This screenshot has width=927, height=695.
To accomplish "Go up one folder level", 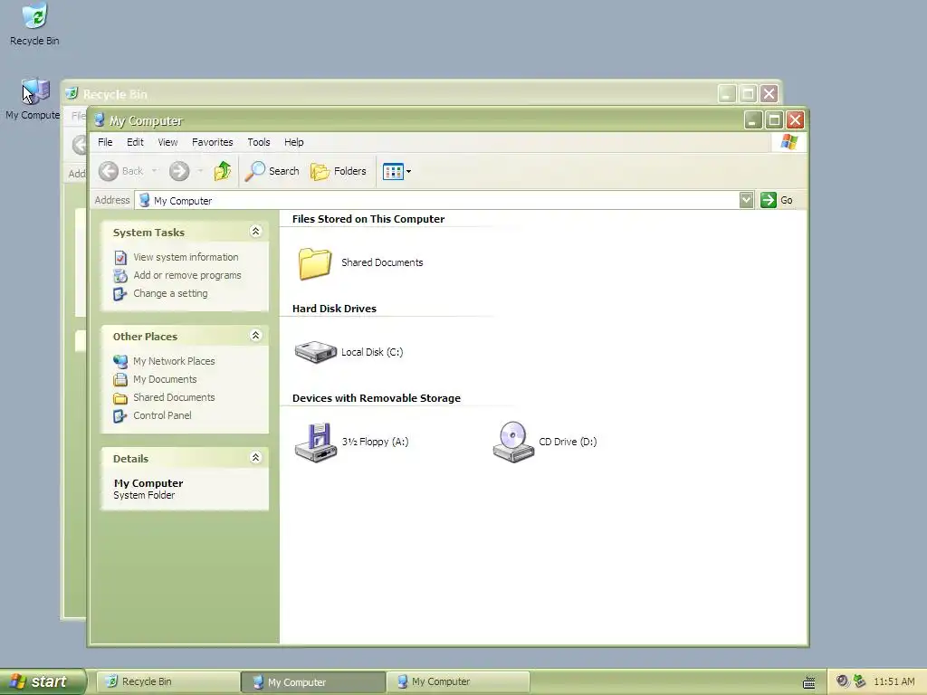I will pos(223,171).
